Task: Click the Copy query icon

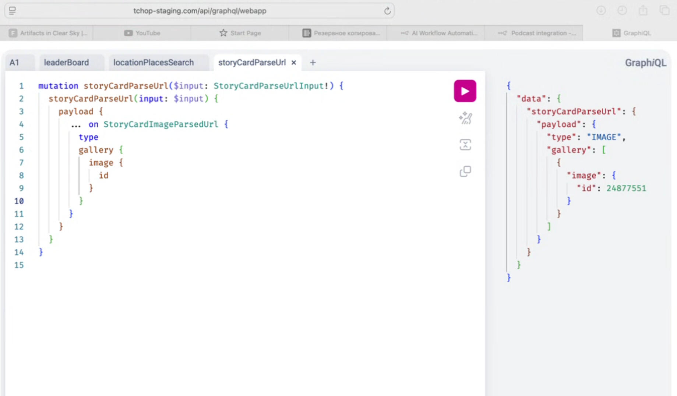Action: click(465, 171)
